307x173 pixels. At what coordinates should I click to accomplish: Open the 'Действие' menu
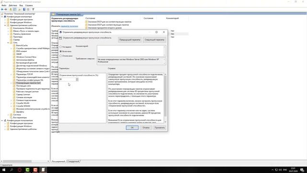click(x=13, y=5)
